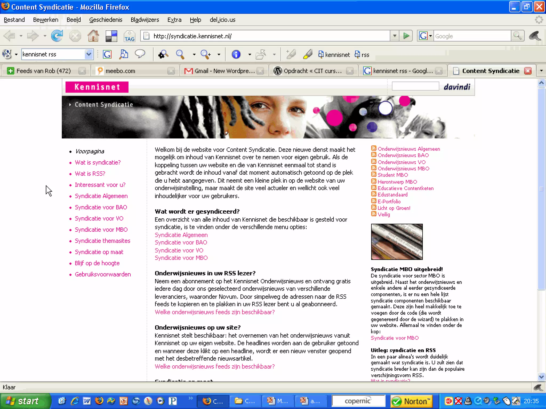Click the del.icio.us bookmarks checkered icon

point(111,36)
